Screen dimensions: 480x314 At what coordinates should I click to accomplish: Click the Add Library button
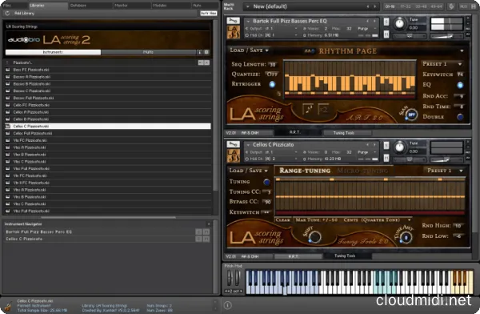[25, 13]
